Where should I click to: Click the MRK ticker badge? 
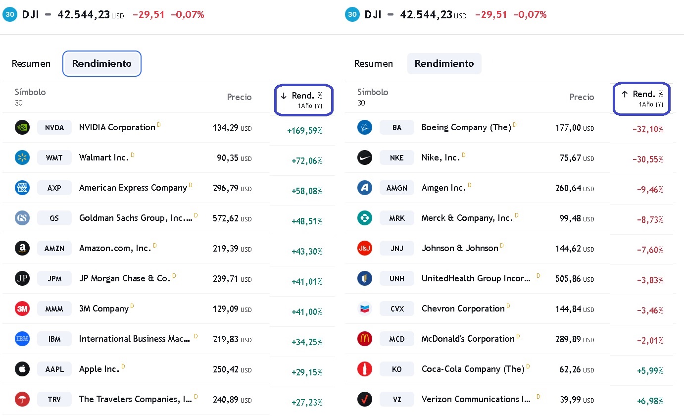(397, 218)
